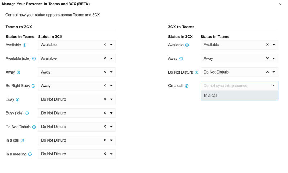The image size is (288, 173).
Task: Clear In a meeting mapping selection
Action: [x=105, y=154]
